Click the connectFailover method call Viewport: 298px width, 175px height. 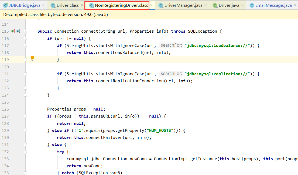tap(104, 138)
